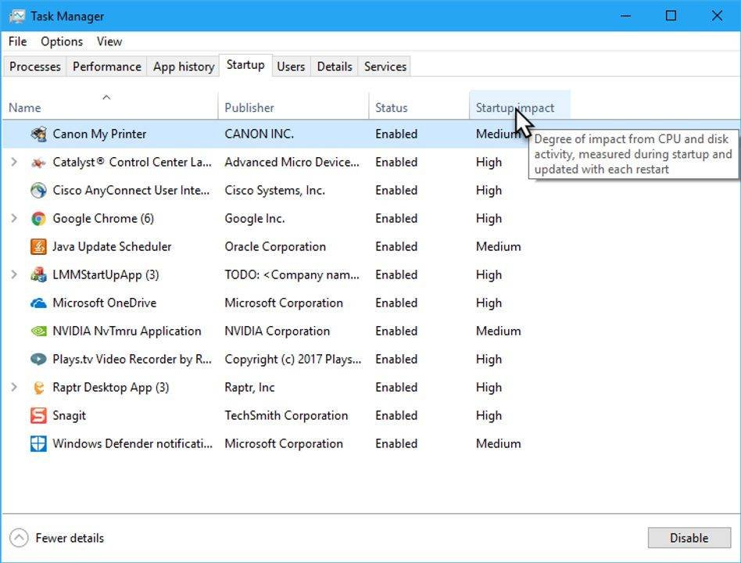Click the Task Manager title bar icon
741x563 pixels.
[x=17, y=16]
